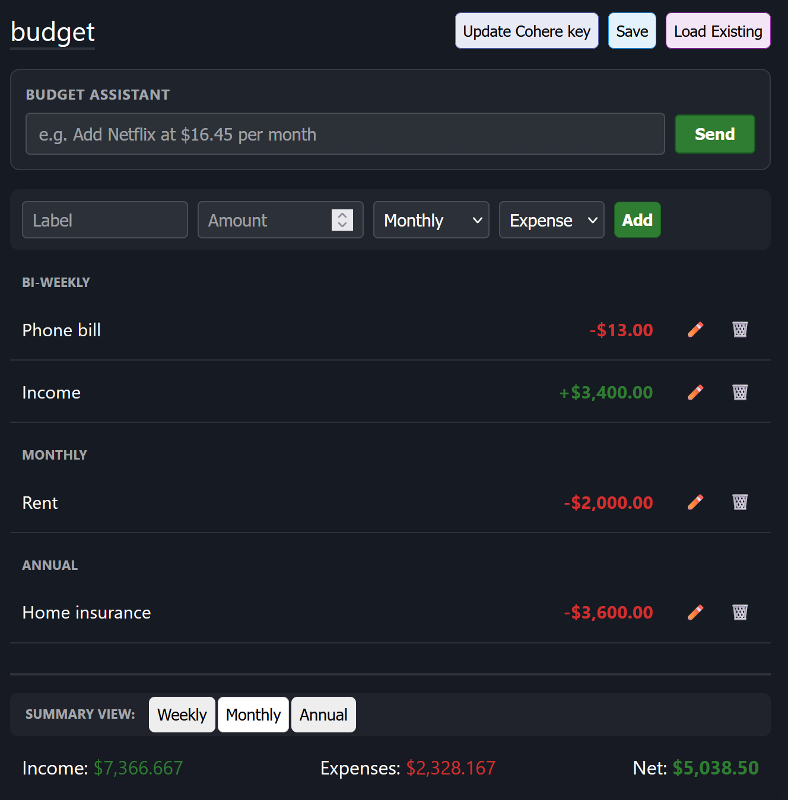788x800 pixels.
Task: Edit the Rent entry
Action: [695, 503]
